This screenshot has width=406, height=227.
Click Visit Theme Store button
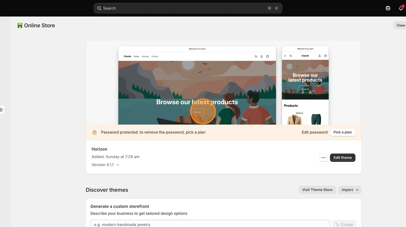(x=317, y=190)
